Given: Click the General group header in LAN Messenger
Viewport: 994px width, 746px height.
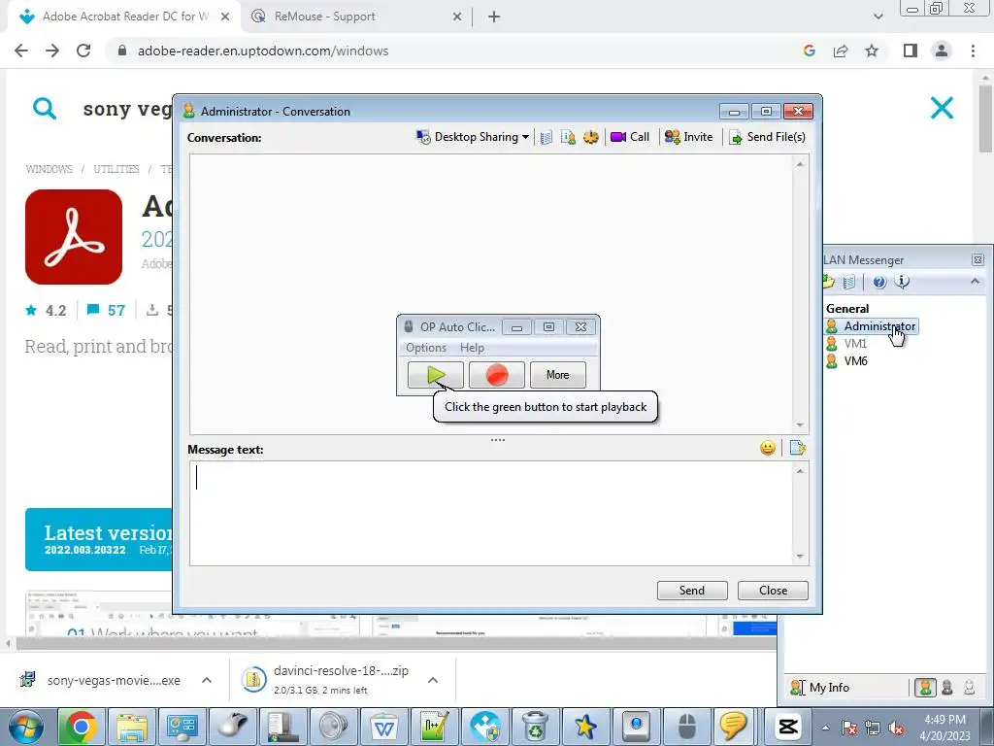Looking at the screenshot, I should tap(846, 309).
